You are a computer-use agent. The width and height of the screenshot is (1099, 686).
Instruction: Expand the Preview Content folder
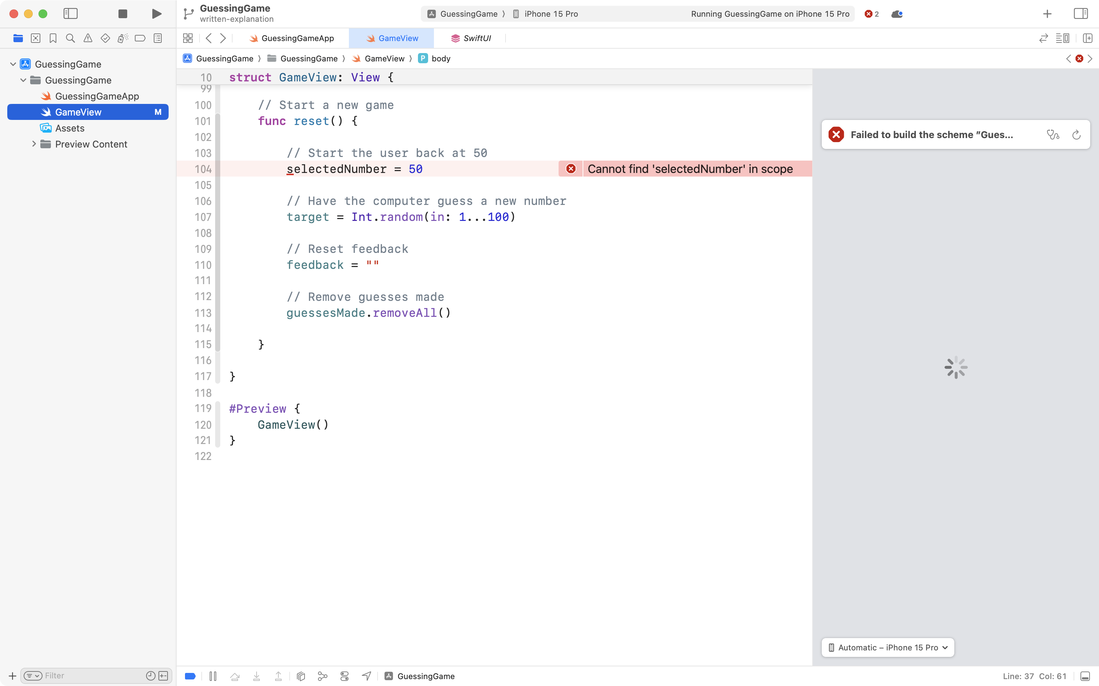point(34,144)
